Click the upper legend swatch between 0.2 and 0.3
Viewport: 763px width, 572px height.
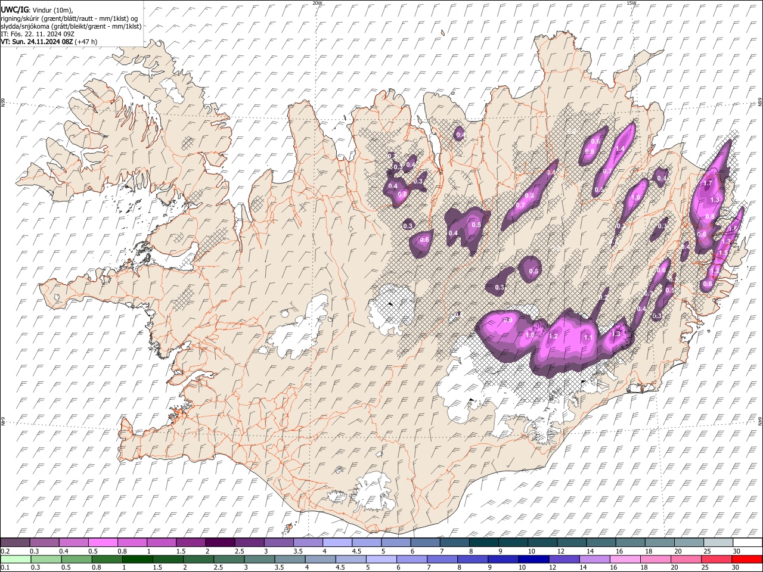point(15,543)
